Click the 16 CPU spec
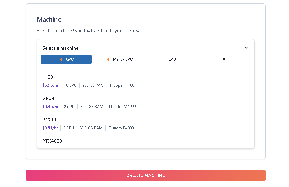 [x=70, y=85]
